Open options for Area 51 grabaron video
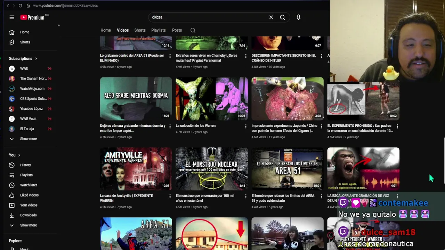The width and height of the screenshot is (445, 250). 170,56
